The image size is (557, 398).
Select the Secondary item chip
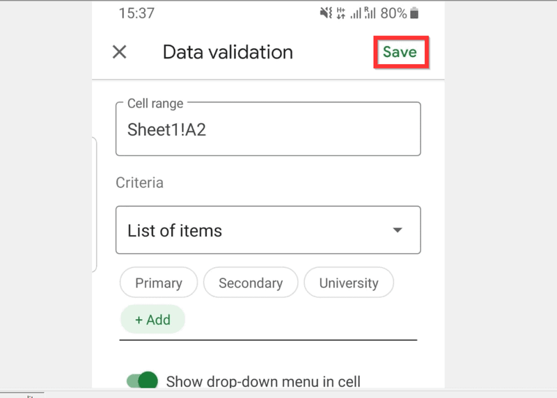click(251, 282)
